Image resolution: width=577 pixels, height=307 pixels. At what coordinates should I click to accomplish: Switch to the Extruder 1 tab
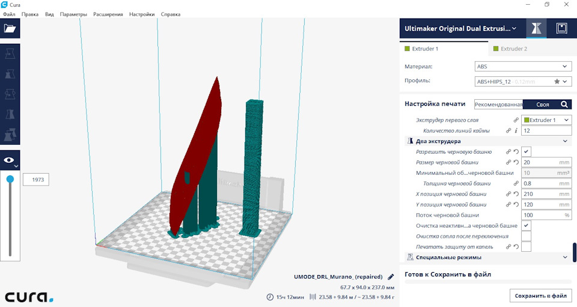444,49
